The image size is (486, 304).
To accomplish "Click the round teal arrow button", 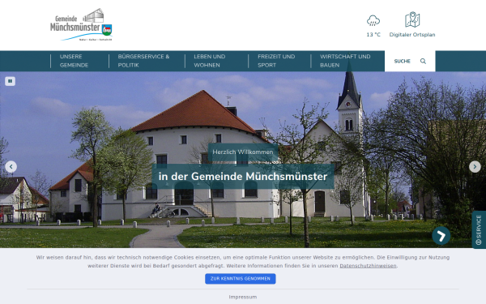I will [441, 236].
